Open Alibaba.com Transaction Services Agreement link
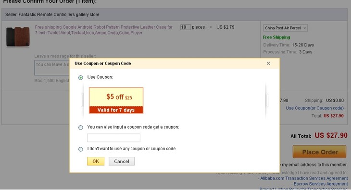 click(304, 178)
